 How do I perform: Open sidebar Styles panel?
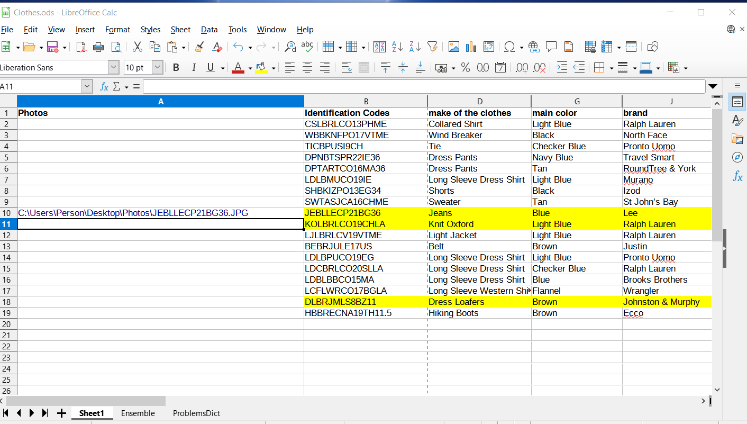pos(737,120)
